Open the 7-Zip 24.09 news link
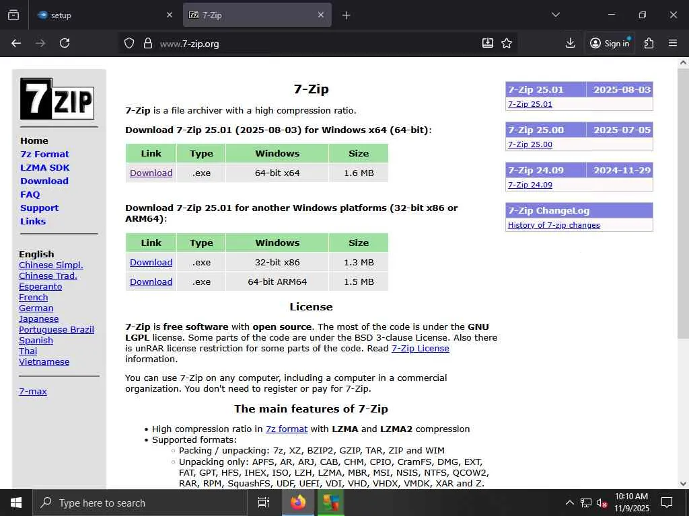Screen dimensions: 689x516 [530, 185]
